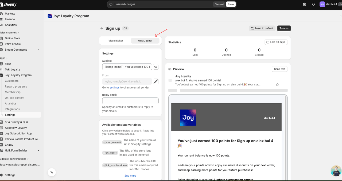Viewport: 342px width, 181px height.
Task: Open the Sidekick sparkle button
Action: (x=52, y=172)
